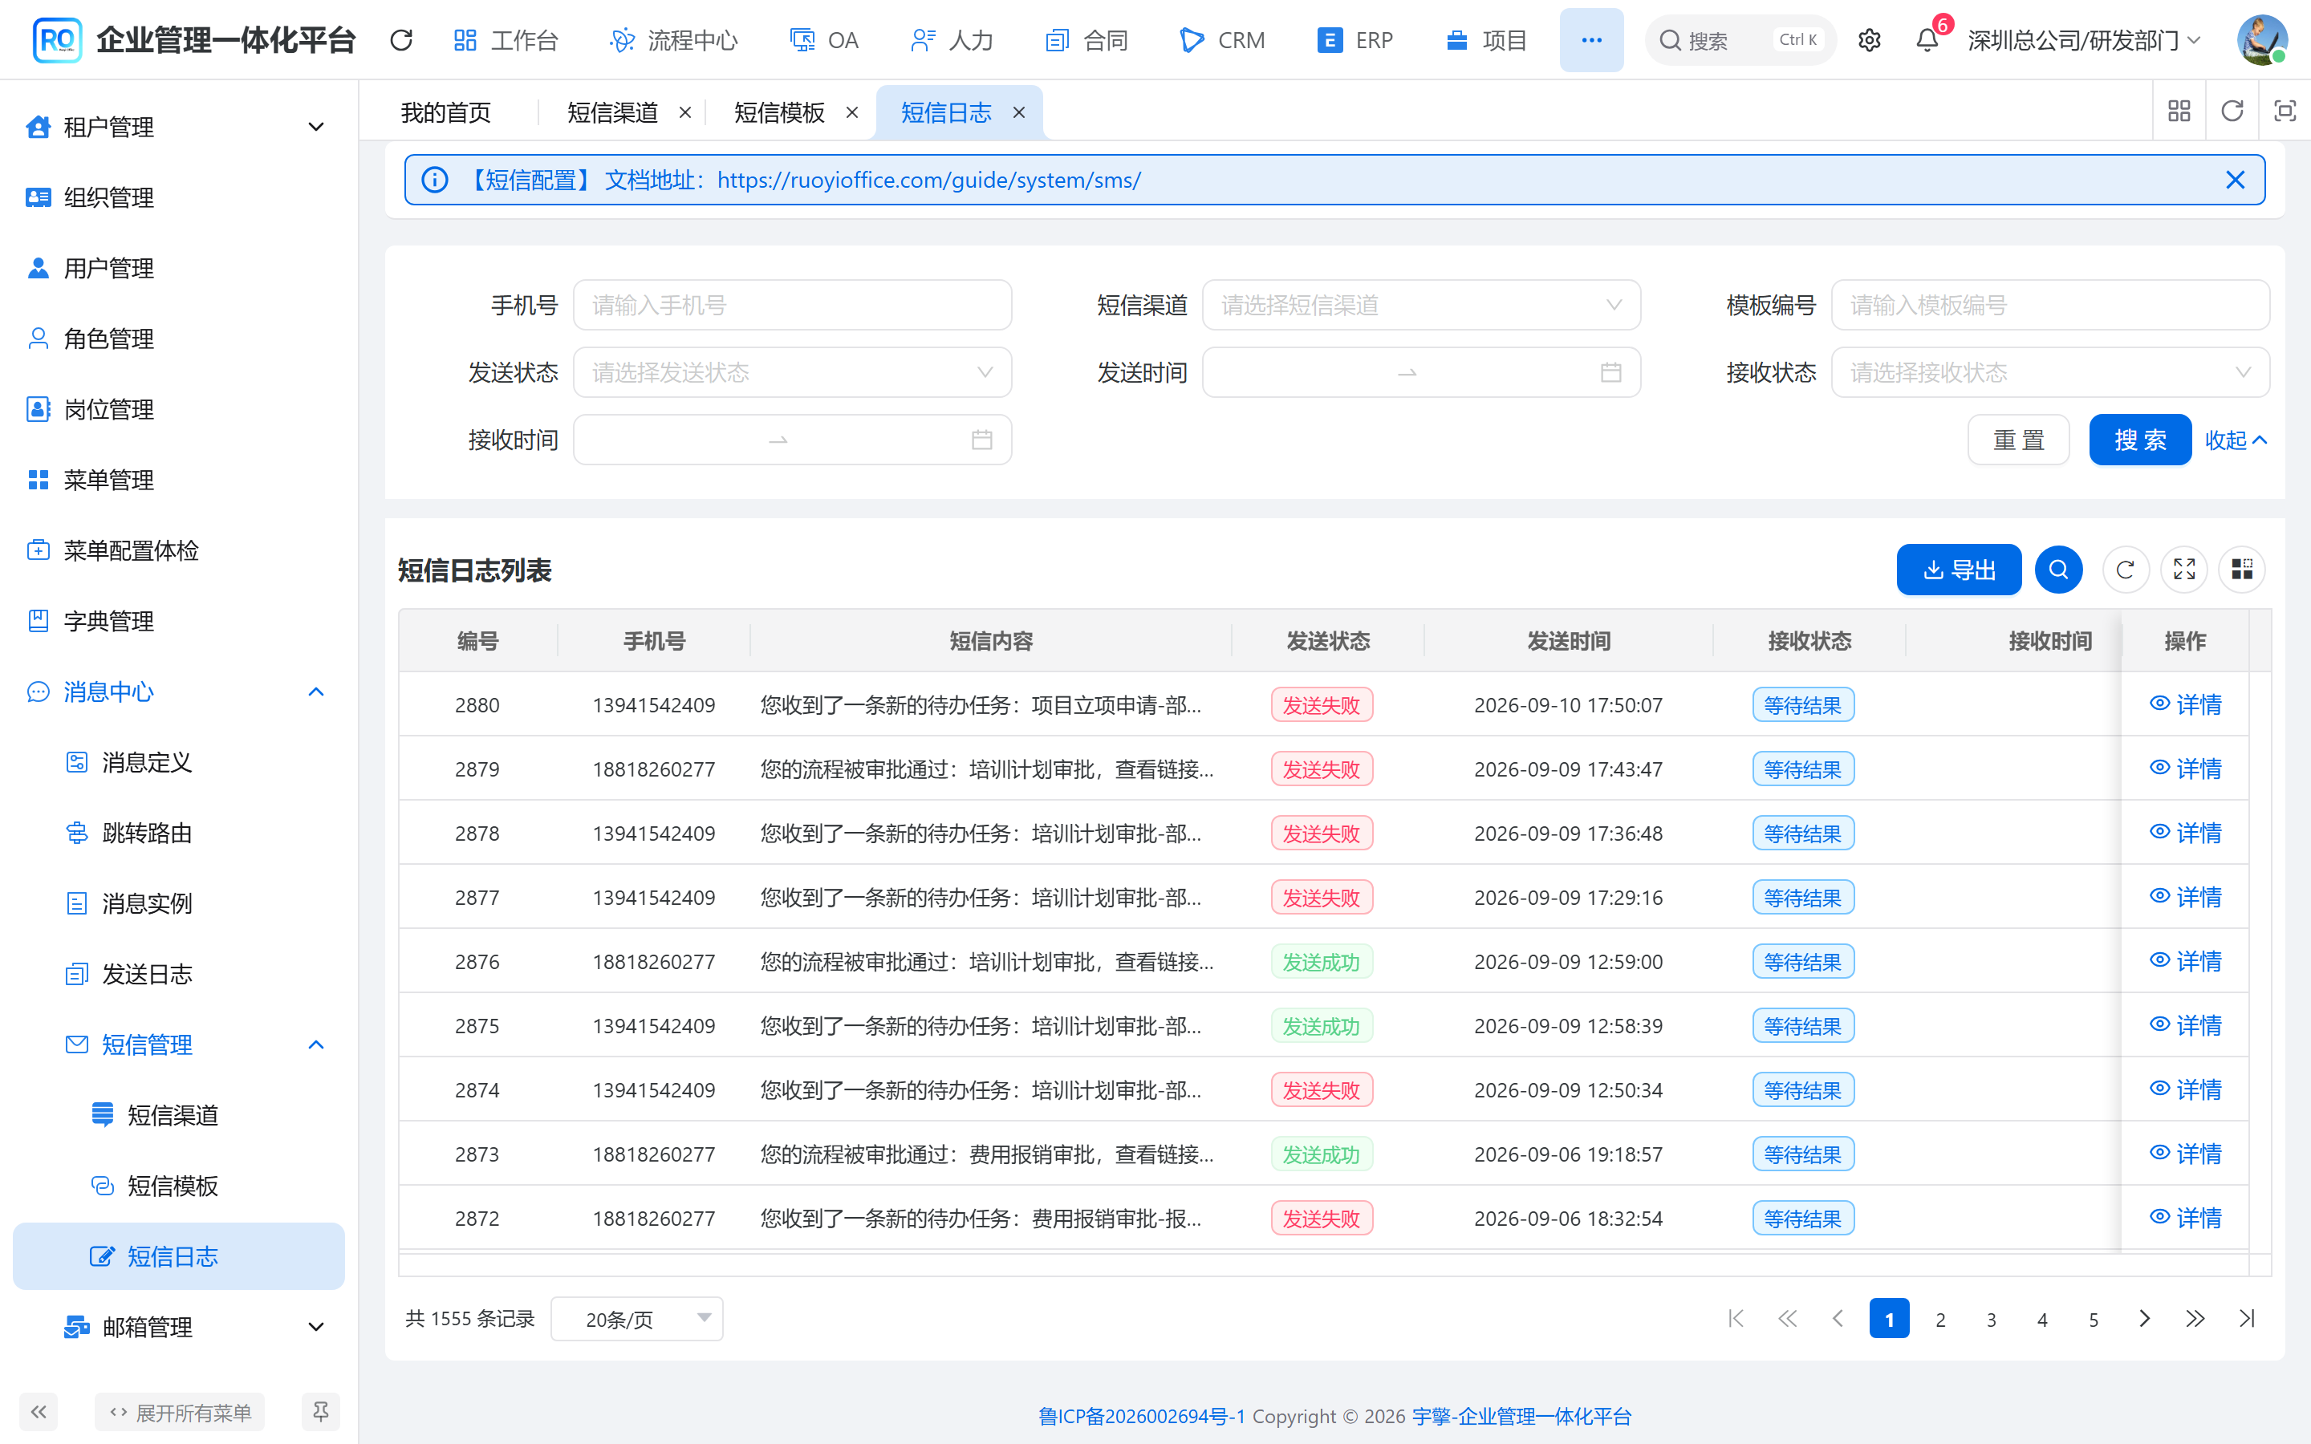View 详情 for log 2879
Screen dimensions: 2311x1444
point(2185,769)
